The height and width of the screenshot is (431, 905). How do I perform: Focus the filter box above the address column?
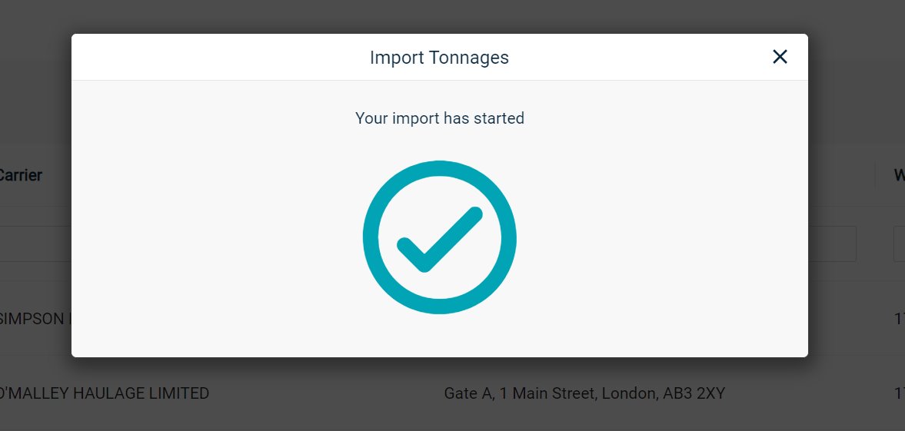832,244
